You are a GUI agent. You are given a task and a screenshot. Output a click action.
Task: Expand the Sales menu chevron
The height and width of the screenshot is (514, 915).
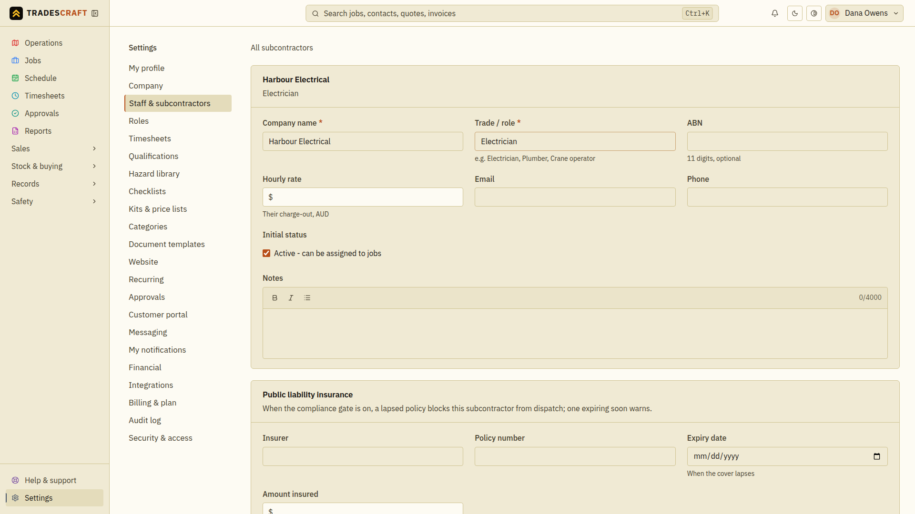94,148
